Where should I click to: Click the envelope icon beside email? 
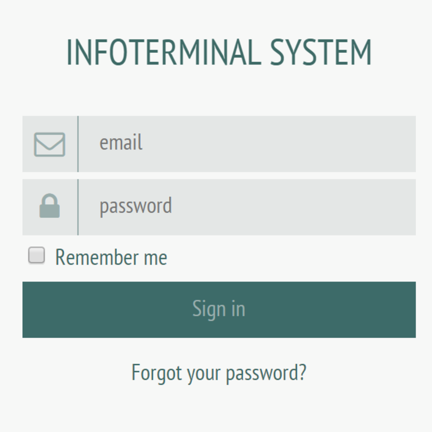[x=49, y=144]
